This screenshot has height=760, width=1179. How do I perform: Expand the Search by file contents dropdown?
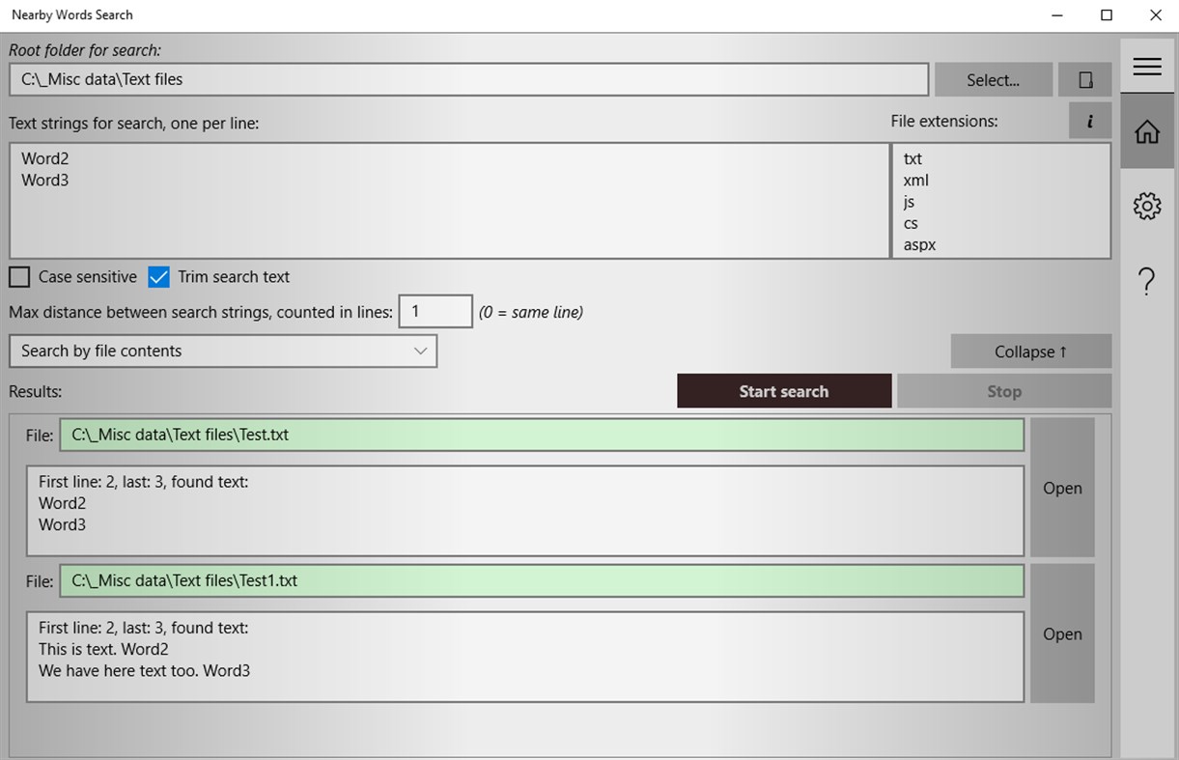click(x=223, y=352)
